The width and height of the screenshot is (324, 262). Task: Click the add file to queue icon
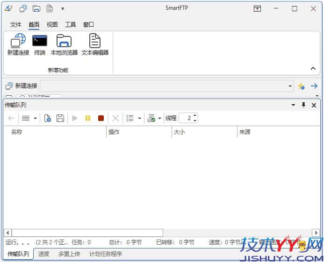(48, 118)
